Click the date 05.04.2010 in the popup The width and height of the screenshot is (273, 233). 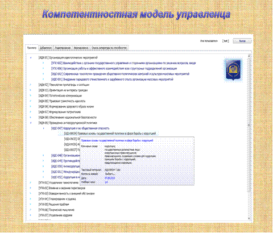[110, 178]
